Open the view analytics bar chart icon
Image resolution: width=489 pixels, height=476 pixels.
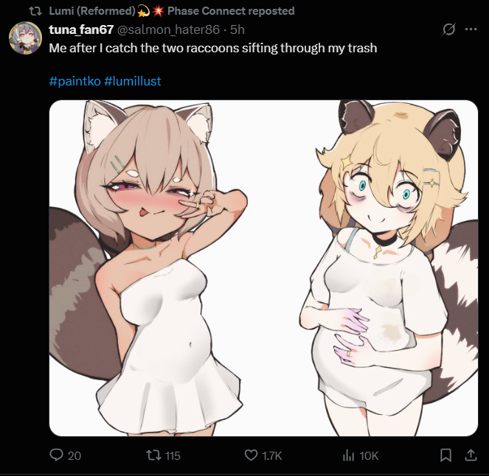(348, 456)
